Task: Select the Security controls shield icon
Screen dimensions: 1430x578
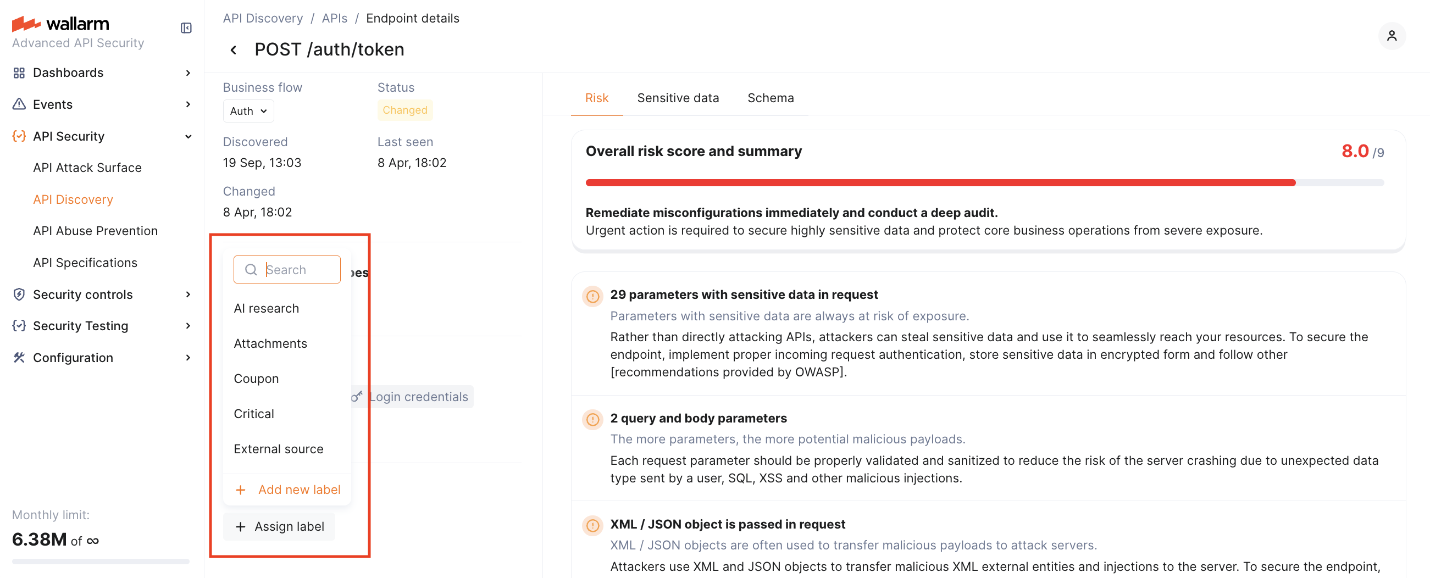Action: pos(18,294)
